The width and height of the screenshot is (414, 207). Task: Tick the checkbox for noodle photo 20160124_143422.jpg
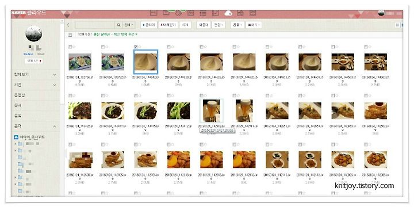pos(70,95)
